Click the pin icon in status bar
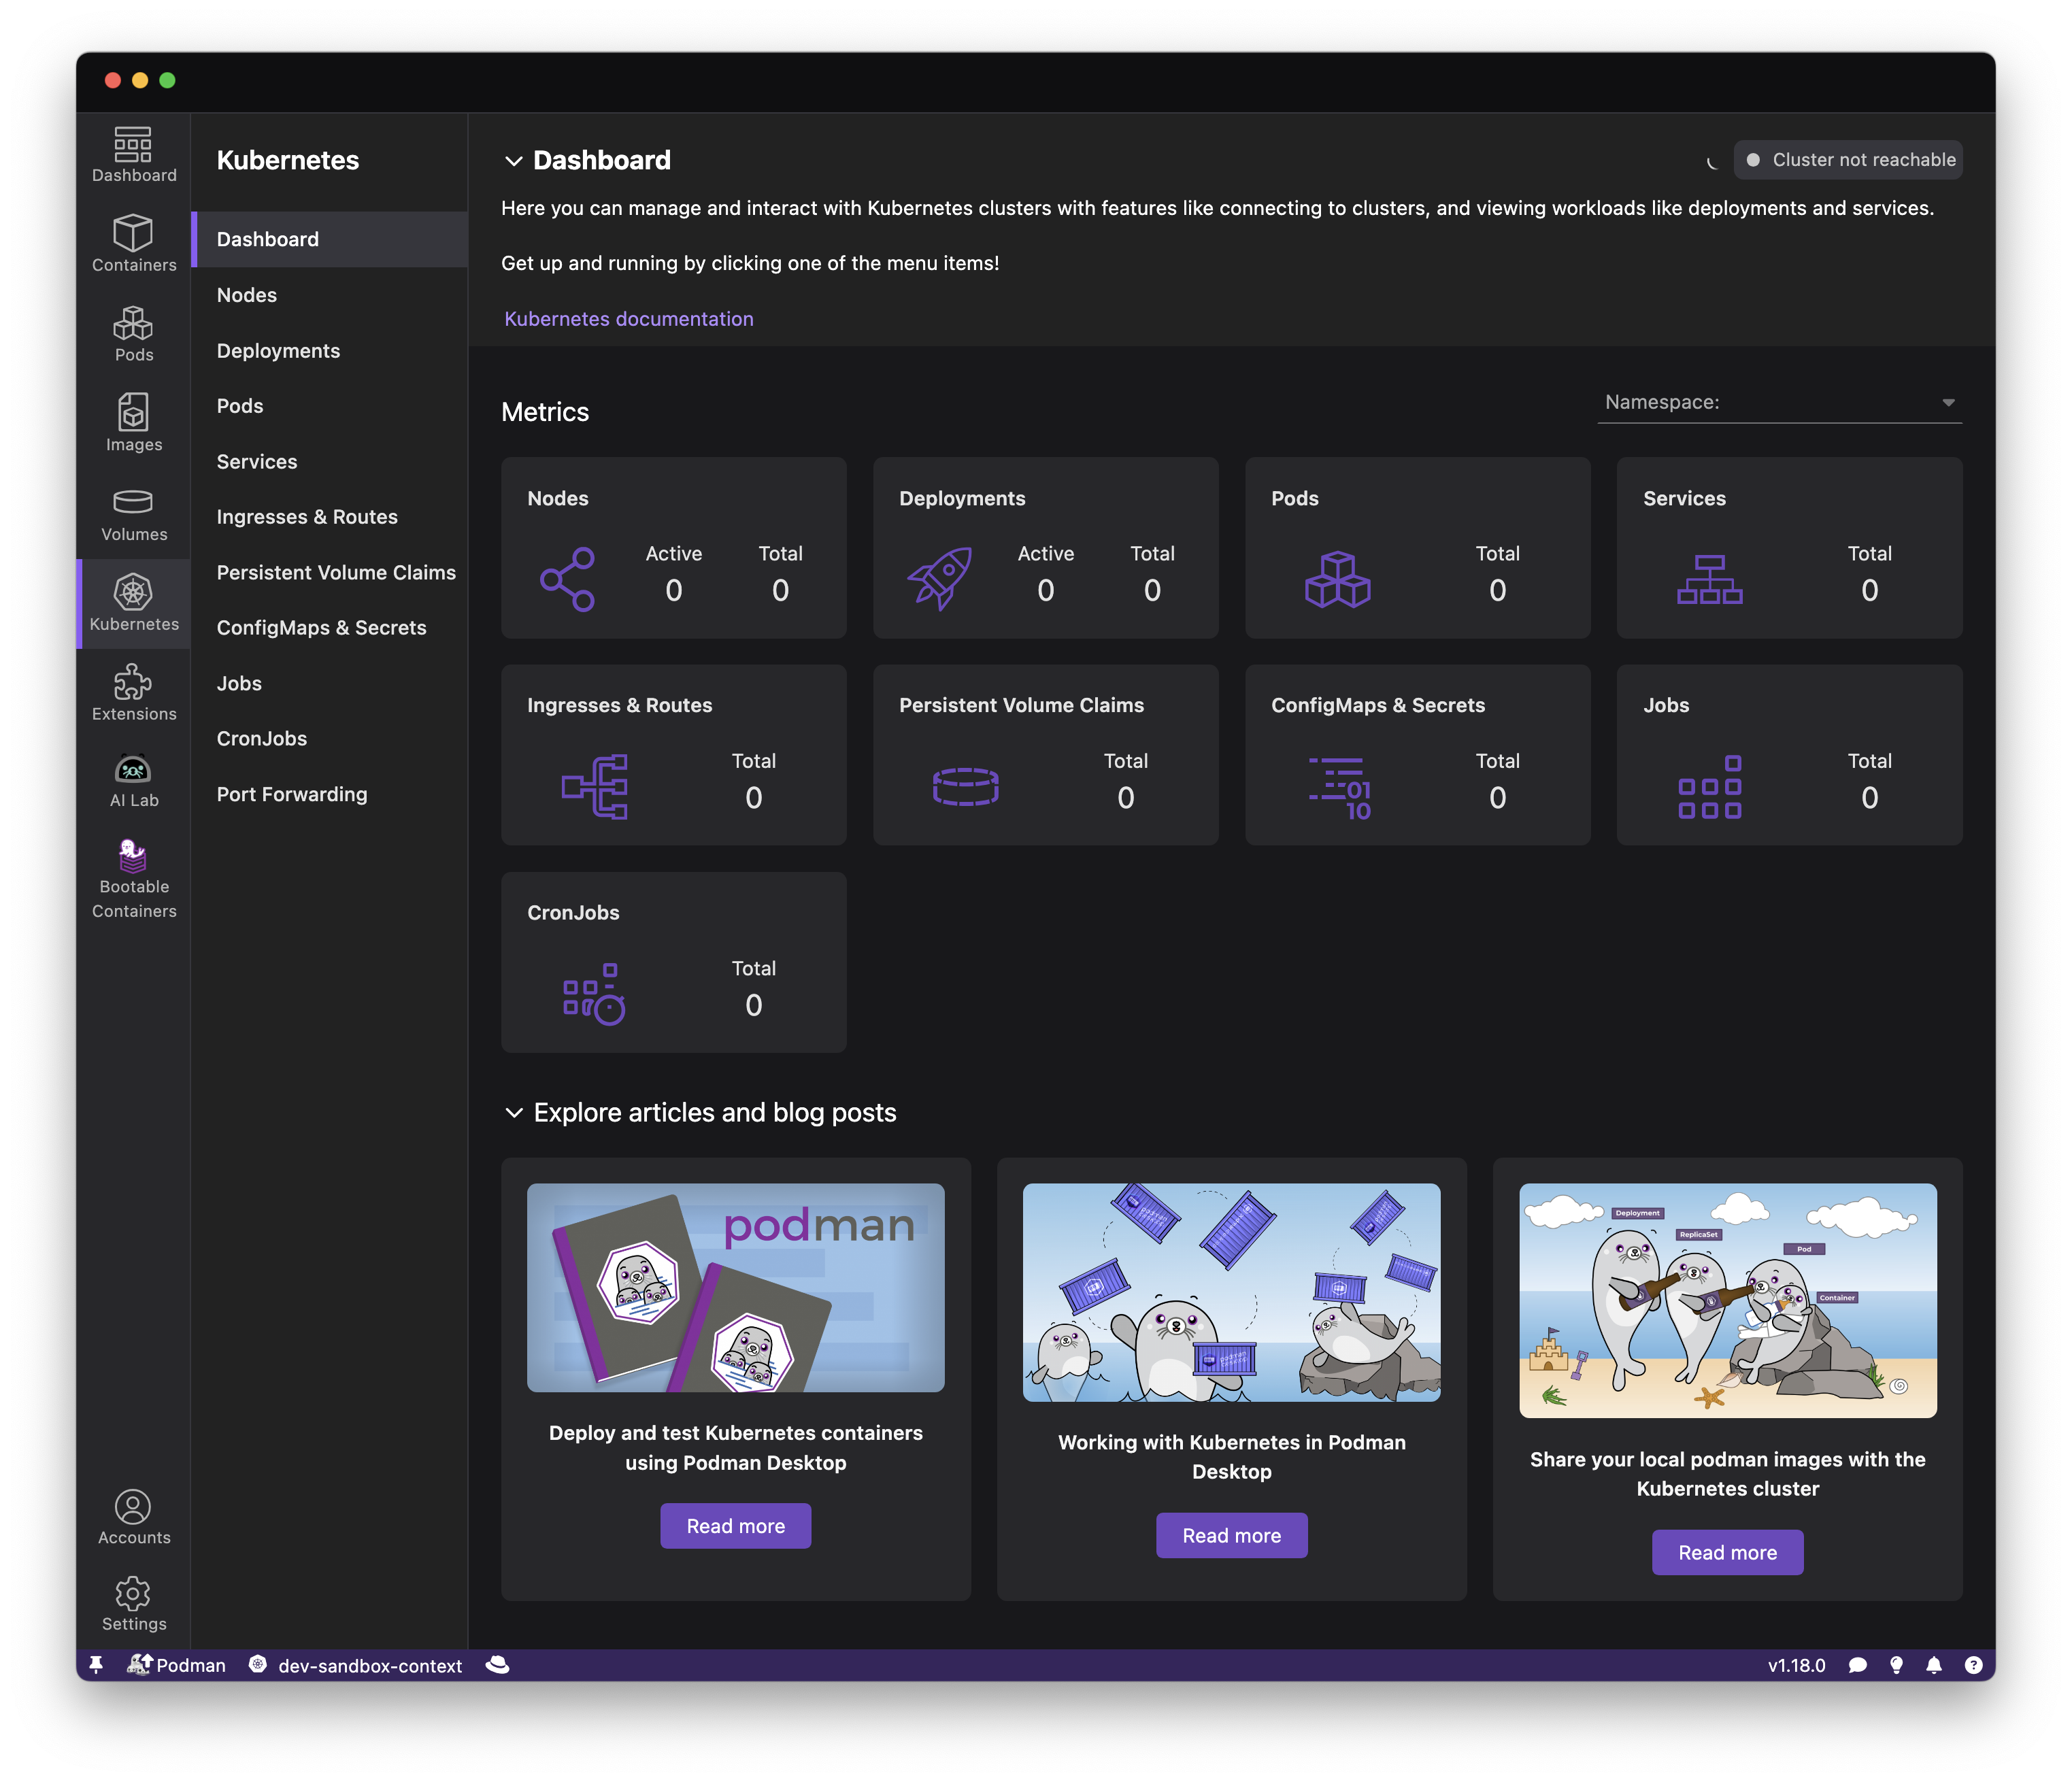This screenshot has height=1782, width=2072. (96, 1665)
